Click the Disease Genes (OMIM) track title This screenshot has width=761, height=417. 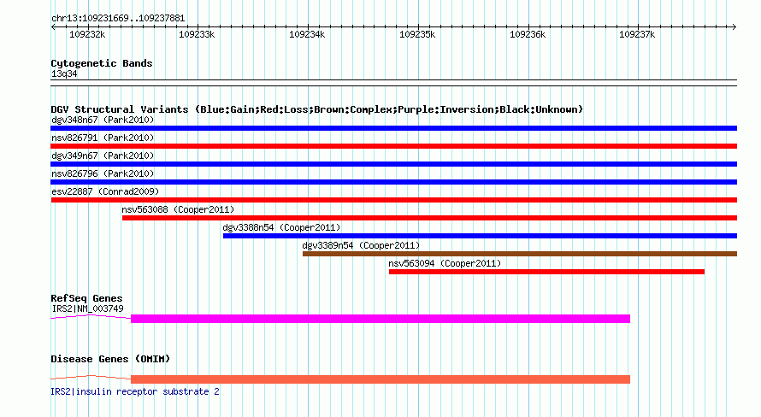click(110, 359)
